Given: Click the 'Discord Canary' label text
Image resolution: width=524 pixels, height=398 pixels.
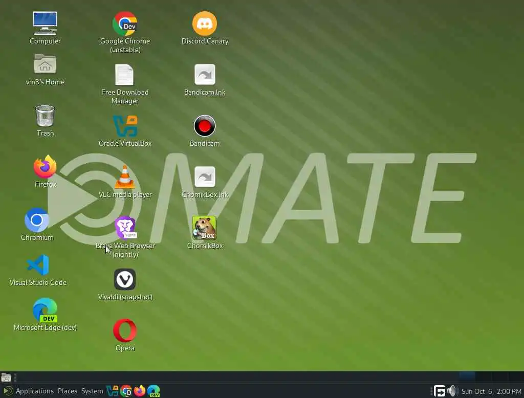Looking at the screenshot, I should 205,41.
